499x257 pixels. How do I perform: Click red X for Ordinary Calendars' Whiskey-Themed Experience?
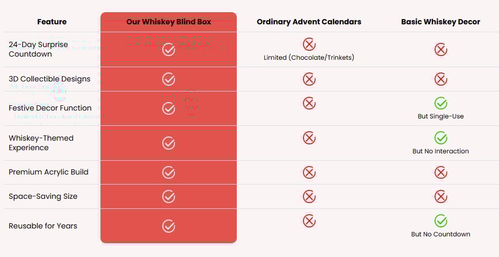309,138
